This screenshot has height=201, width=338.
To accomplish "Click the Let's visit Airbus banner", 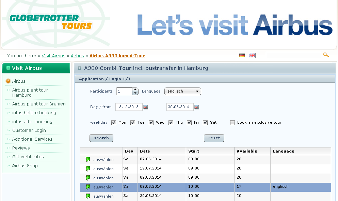I will (x=235, y=25).
